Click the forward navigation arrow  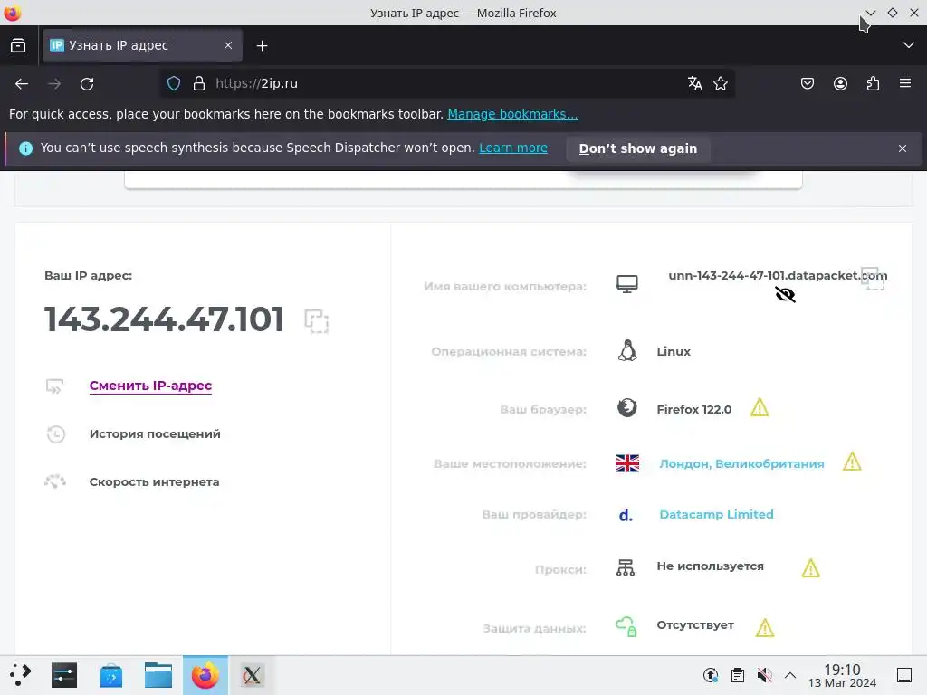[54, 84]
